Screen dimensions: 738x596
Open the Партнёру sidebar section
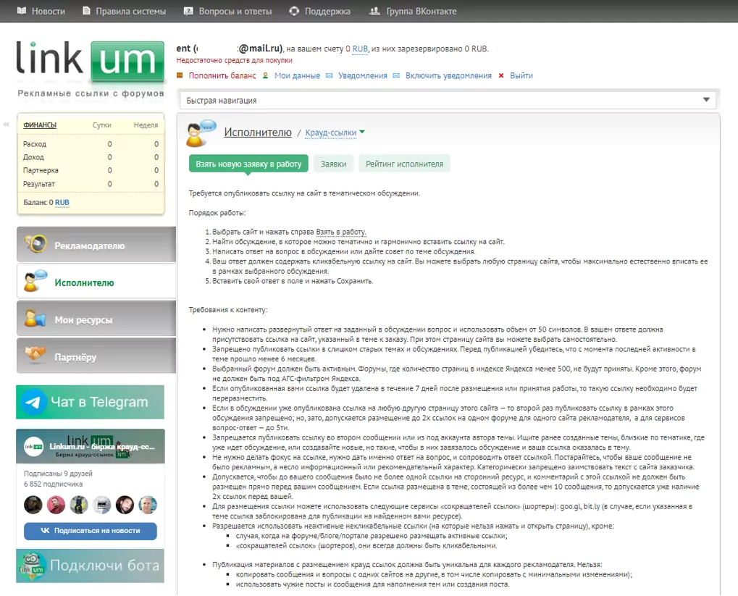(x=96, y=356)
